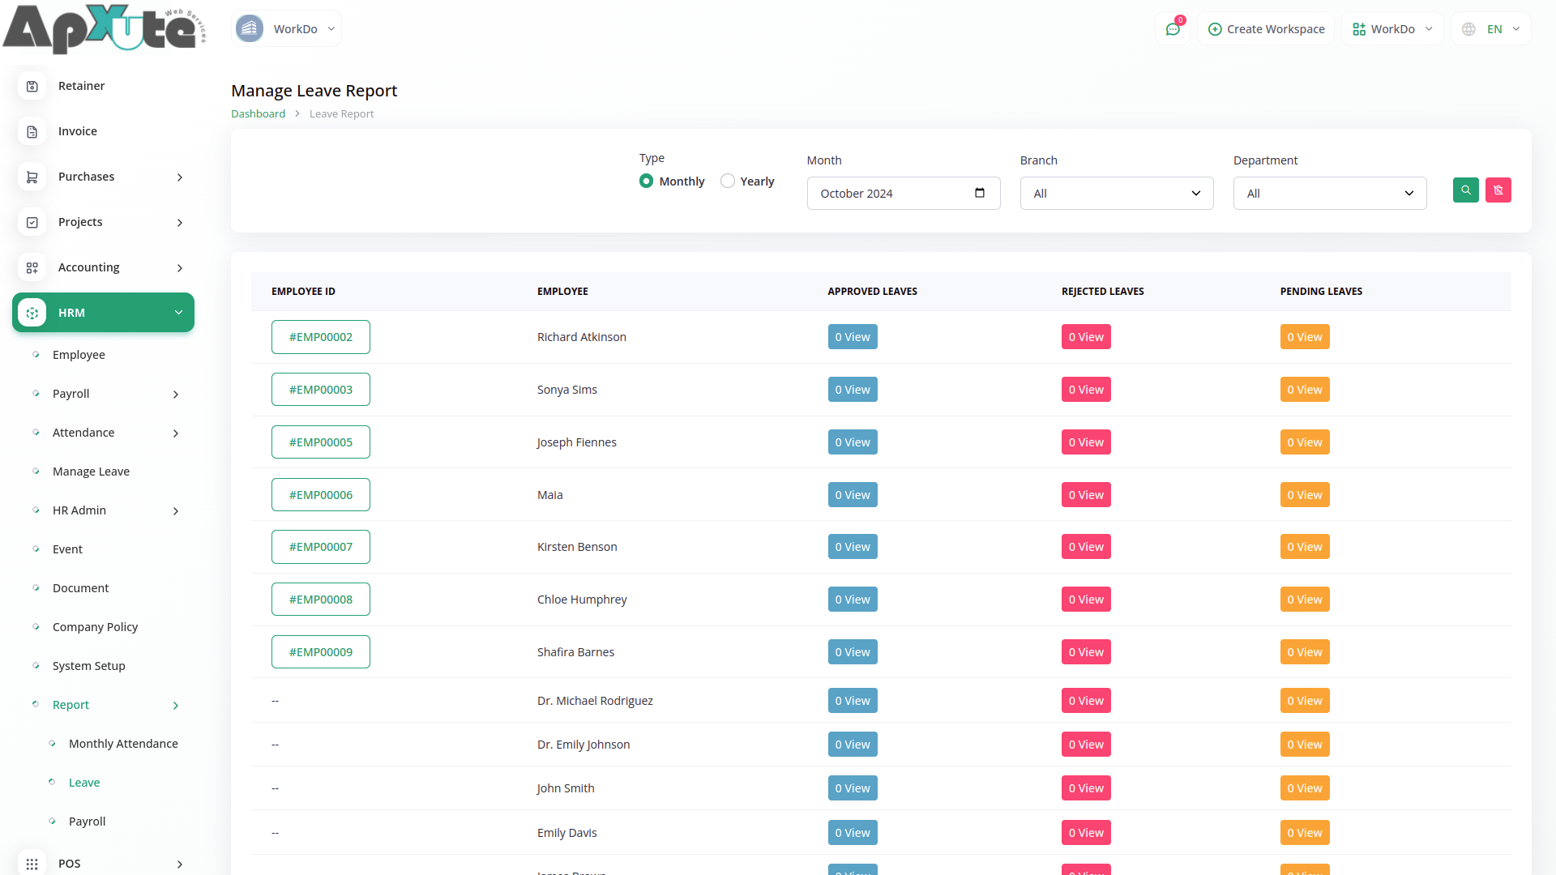1556x875 pixels.
Task: Click the globe language icon
Action: [1468, 29]
